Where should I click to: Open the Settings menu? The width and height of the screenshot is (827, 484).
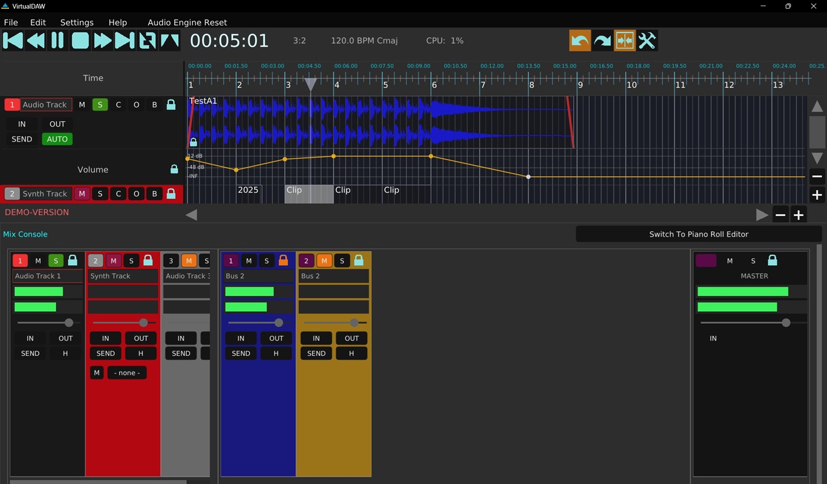[76, 22]
